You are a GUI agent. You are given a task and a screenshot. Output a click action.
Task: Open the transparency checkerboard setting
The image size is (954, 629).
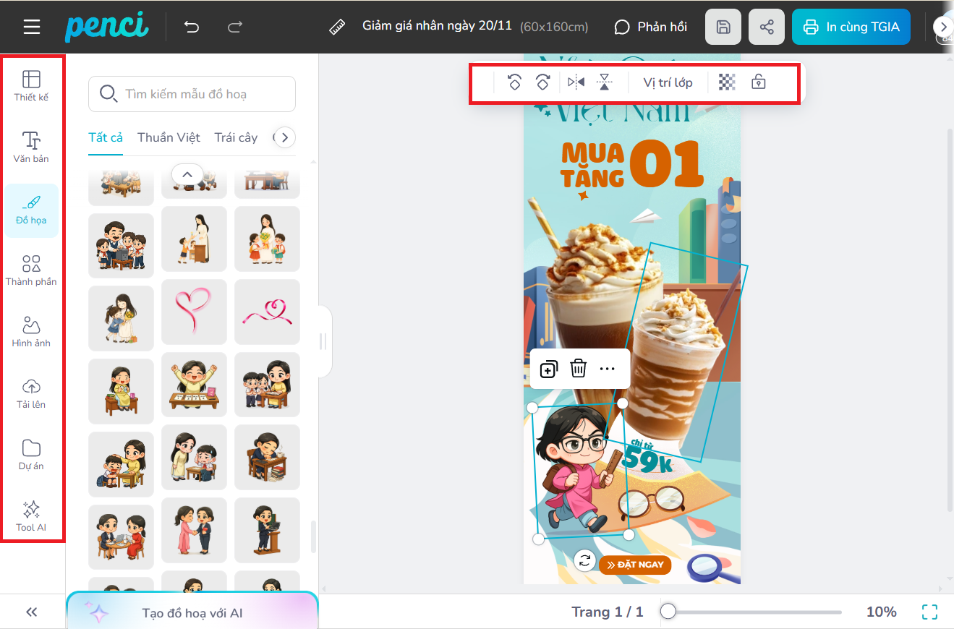coord(727,82)
